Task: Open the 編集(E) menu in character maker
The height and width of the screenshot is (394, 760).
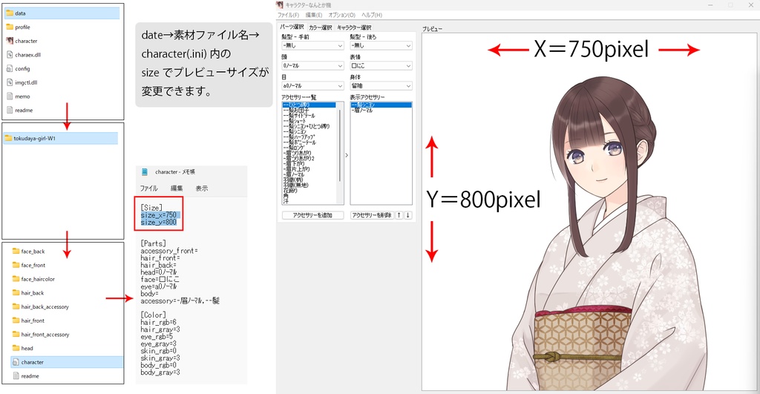Action: pos(314,15)
